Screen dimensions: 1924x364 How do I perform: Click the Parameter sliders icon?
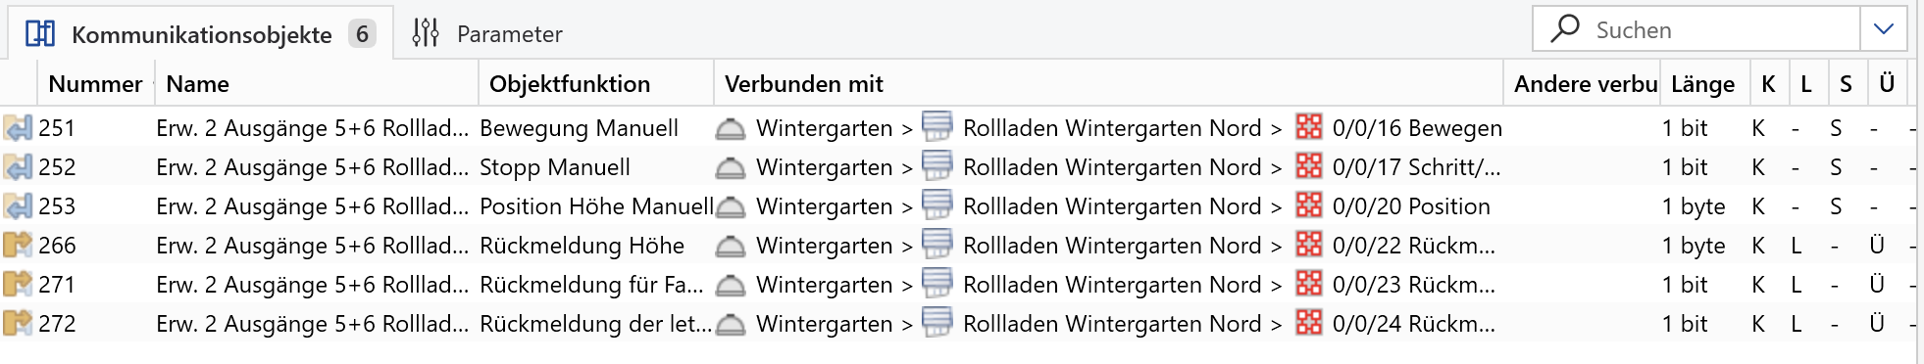pos(425,33)
